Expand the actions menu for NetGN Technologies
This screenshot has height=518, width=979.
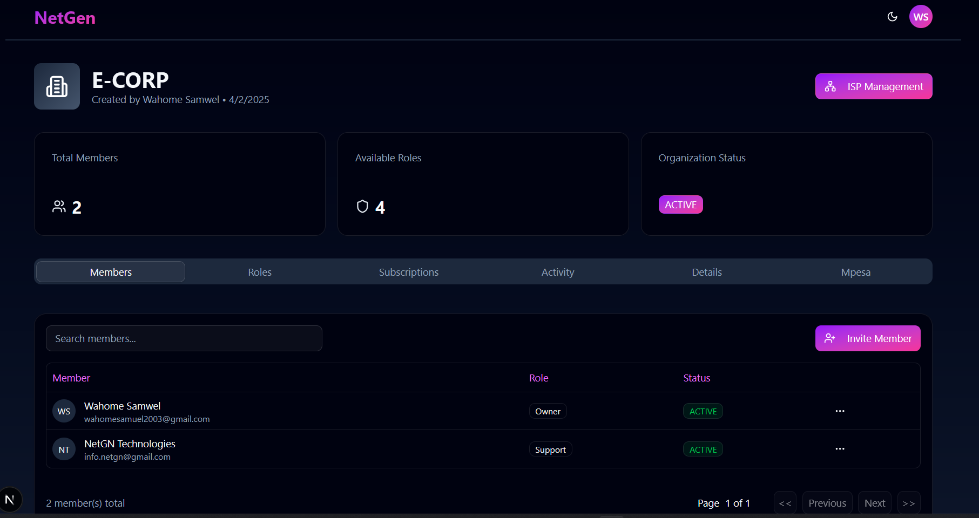pyautogui.click(x=840, y=449)
